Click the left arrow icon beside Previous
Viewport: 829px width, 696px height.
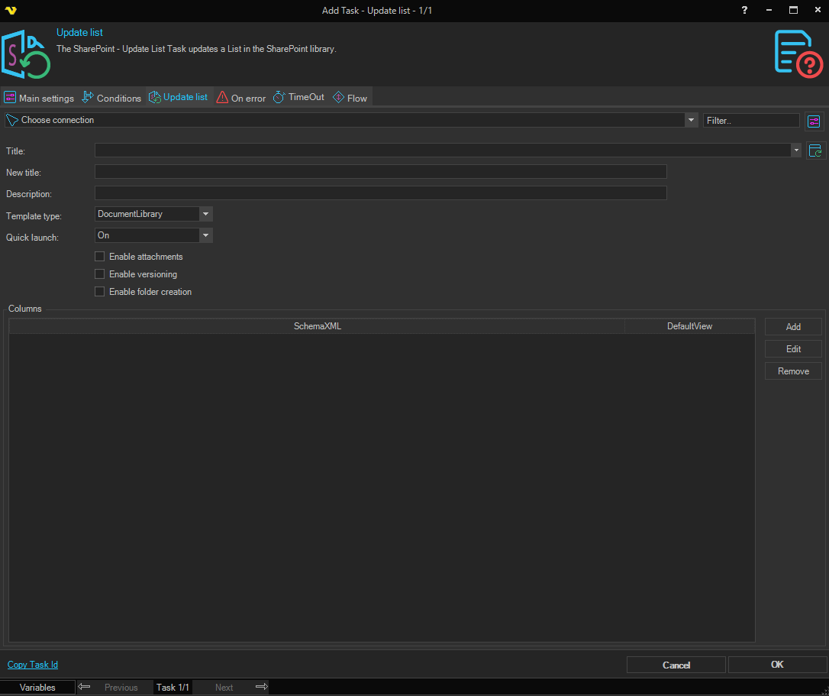click(x=84, y=687)
